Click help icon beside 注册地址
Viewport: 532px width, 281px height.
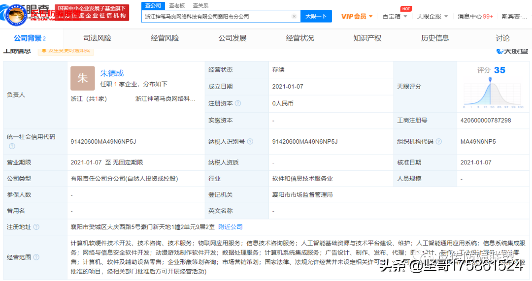coord(36,227)
